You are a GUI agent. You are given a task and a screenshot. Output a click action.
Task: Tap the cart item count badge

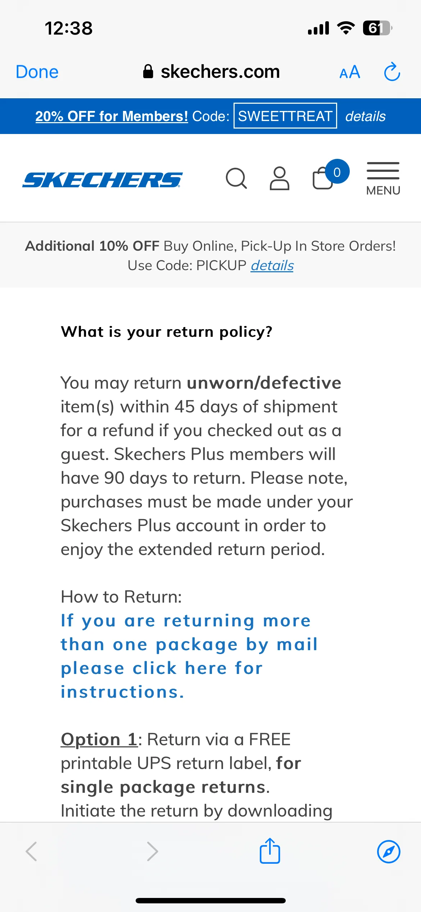coord(337,172)
